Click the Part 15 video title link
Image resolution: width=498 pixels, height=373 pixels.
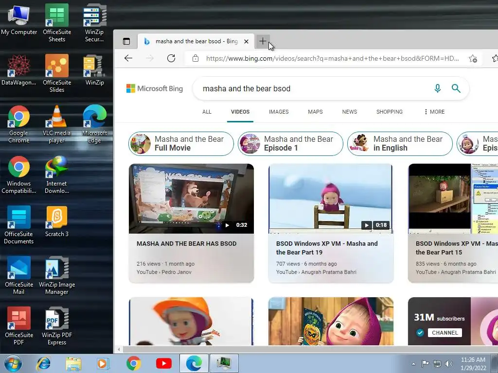click(x=456, y=248)
